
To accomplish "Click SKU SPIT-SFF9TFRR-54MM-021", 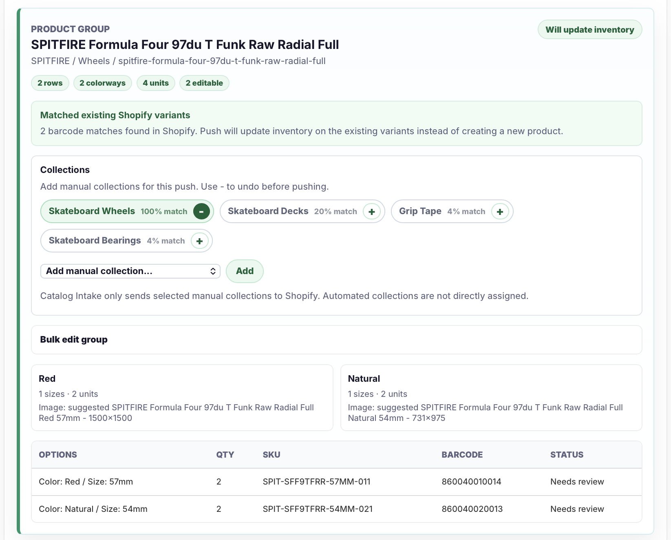I will [318, 509].
